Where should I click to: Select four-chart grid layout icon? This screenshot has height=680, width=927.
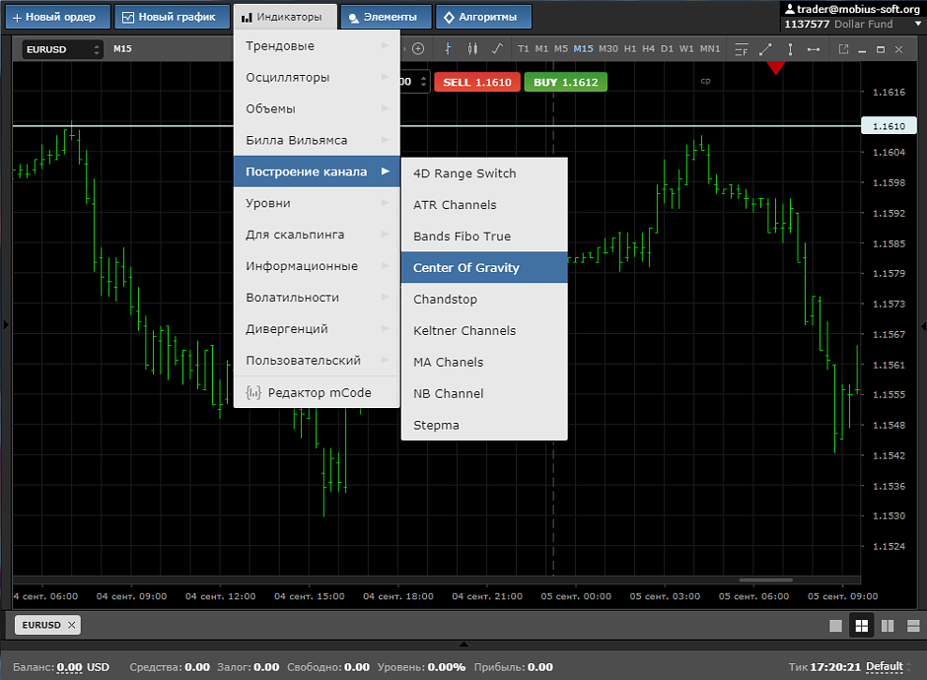click(861, 626)
